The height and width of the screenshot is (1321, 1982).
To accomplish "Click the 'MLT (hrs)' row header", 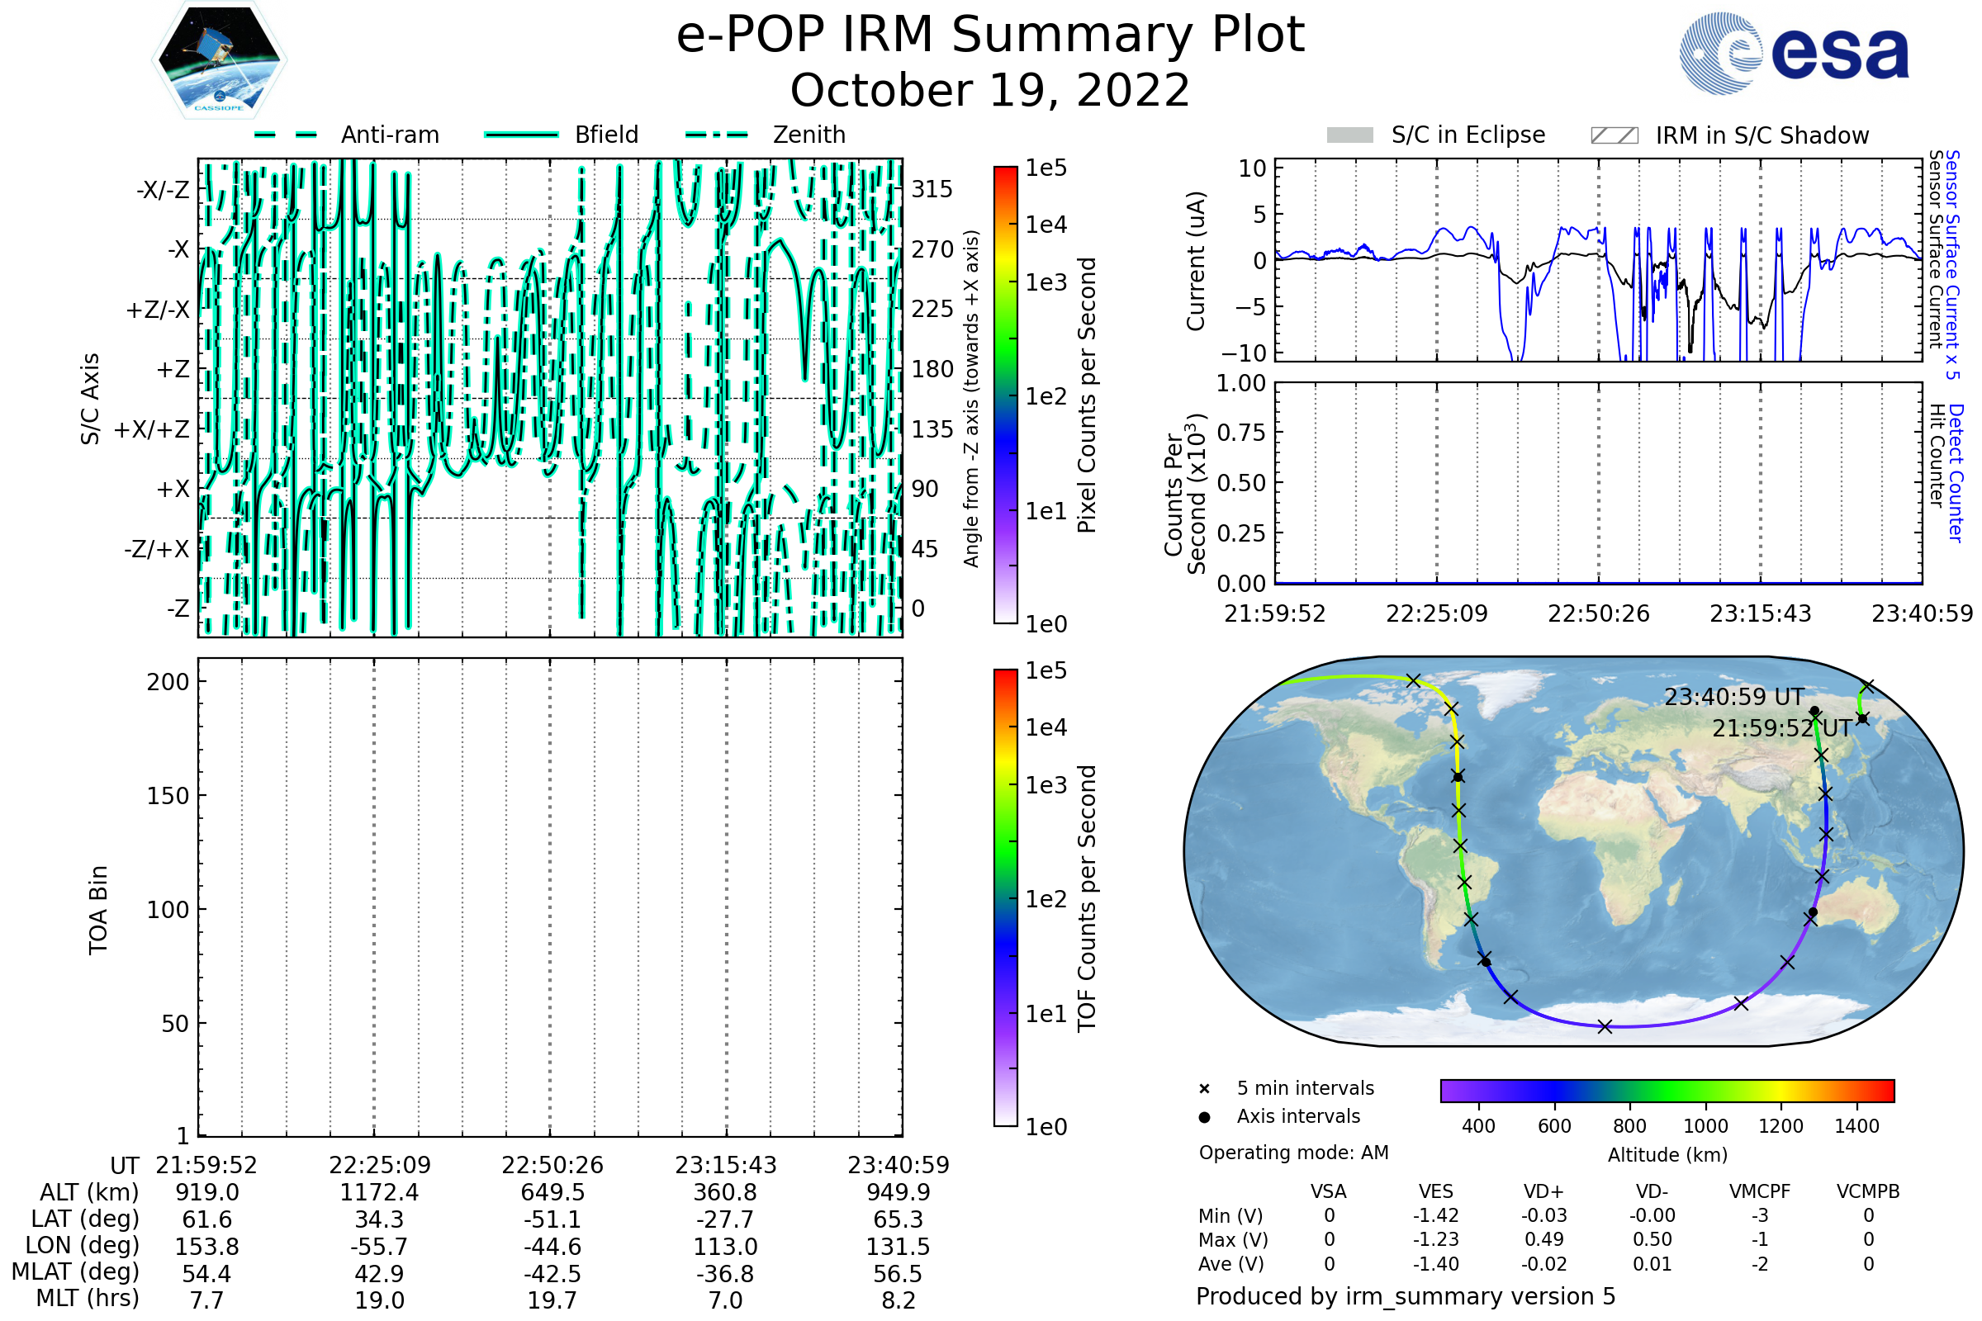I will [x=88, y=1298].
